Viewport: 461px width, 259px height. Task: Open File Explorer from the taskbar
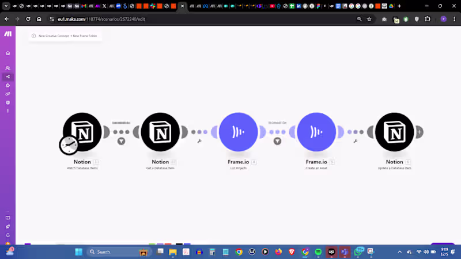(x=172, y=252)
